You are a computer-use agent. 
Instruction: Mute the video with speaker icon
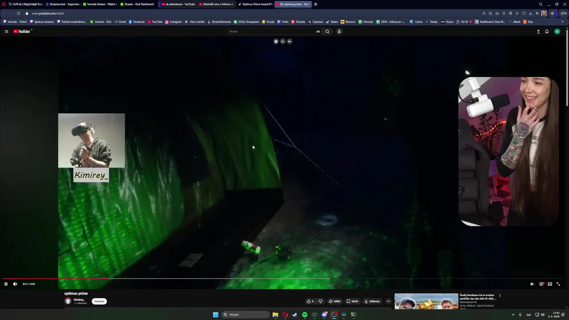[x=15, y=284]
